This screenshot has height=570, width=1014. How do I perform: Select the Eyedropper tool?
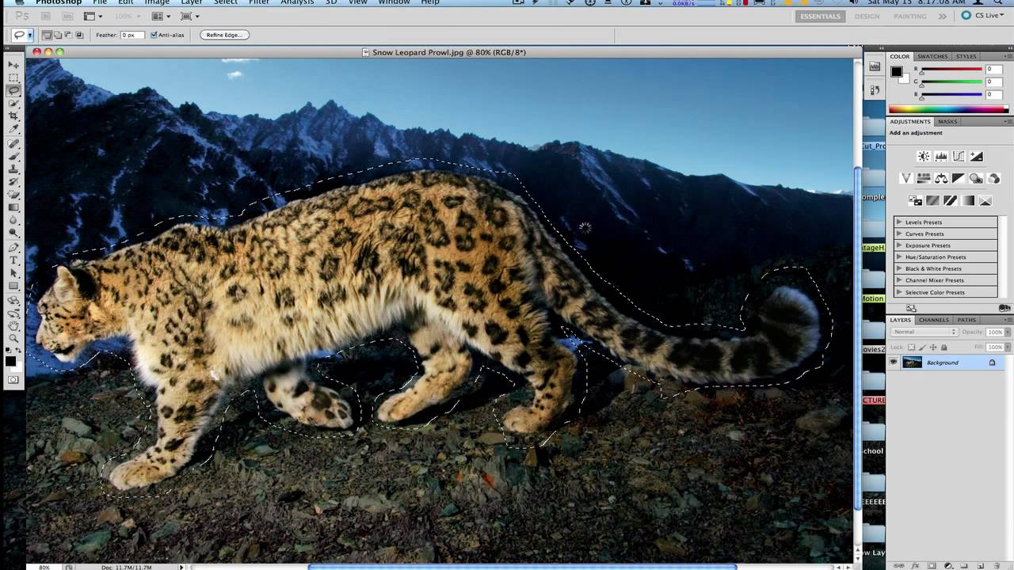click(13, 129)
